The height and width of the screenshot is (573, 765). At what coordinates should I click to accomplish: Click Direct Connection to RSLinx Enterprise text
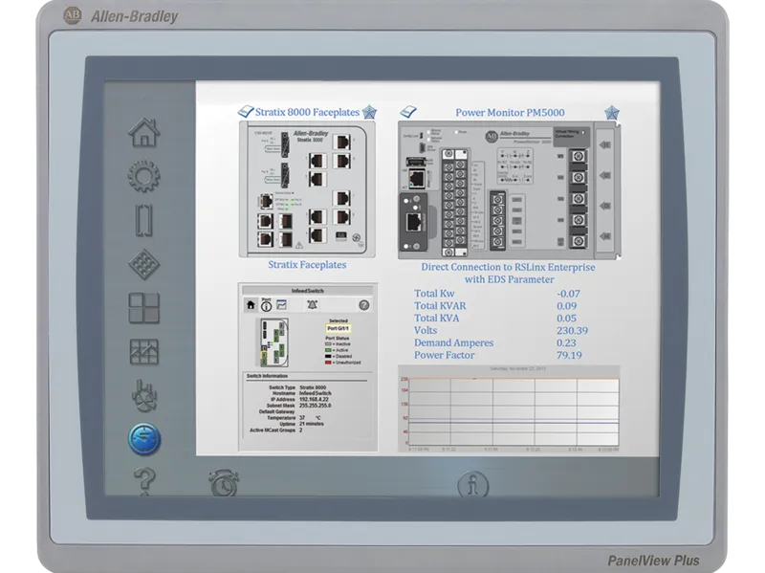(508, 267)
